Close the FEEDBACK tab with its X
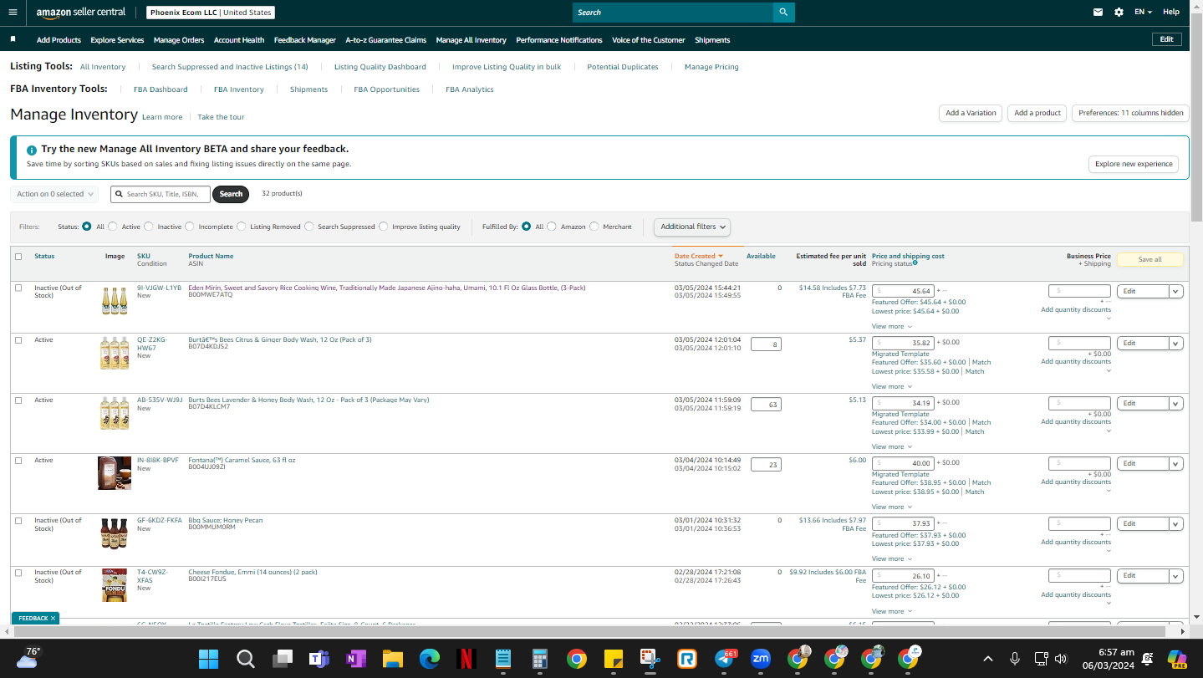The width and height of the screenshot is (1203, 678). click(x=53, y=619)
